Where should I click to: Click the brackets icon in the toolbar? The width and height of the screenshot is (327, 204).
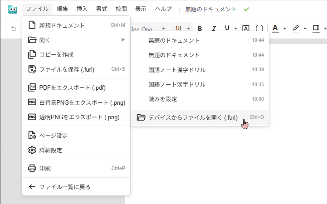[259, 29]
